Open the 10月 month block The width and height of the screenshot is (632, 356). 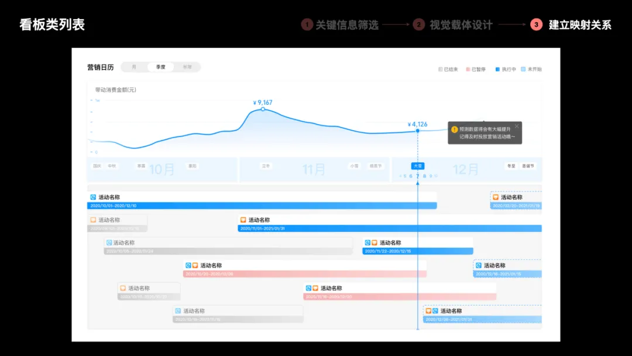(162, 169)
